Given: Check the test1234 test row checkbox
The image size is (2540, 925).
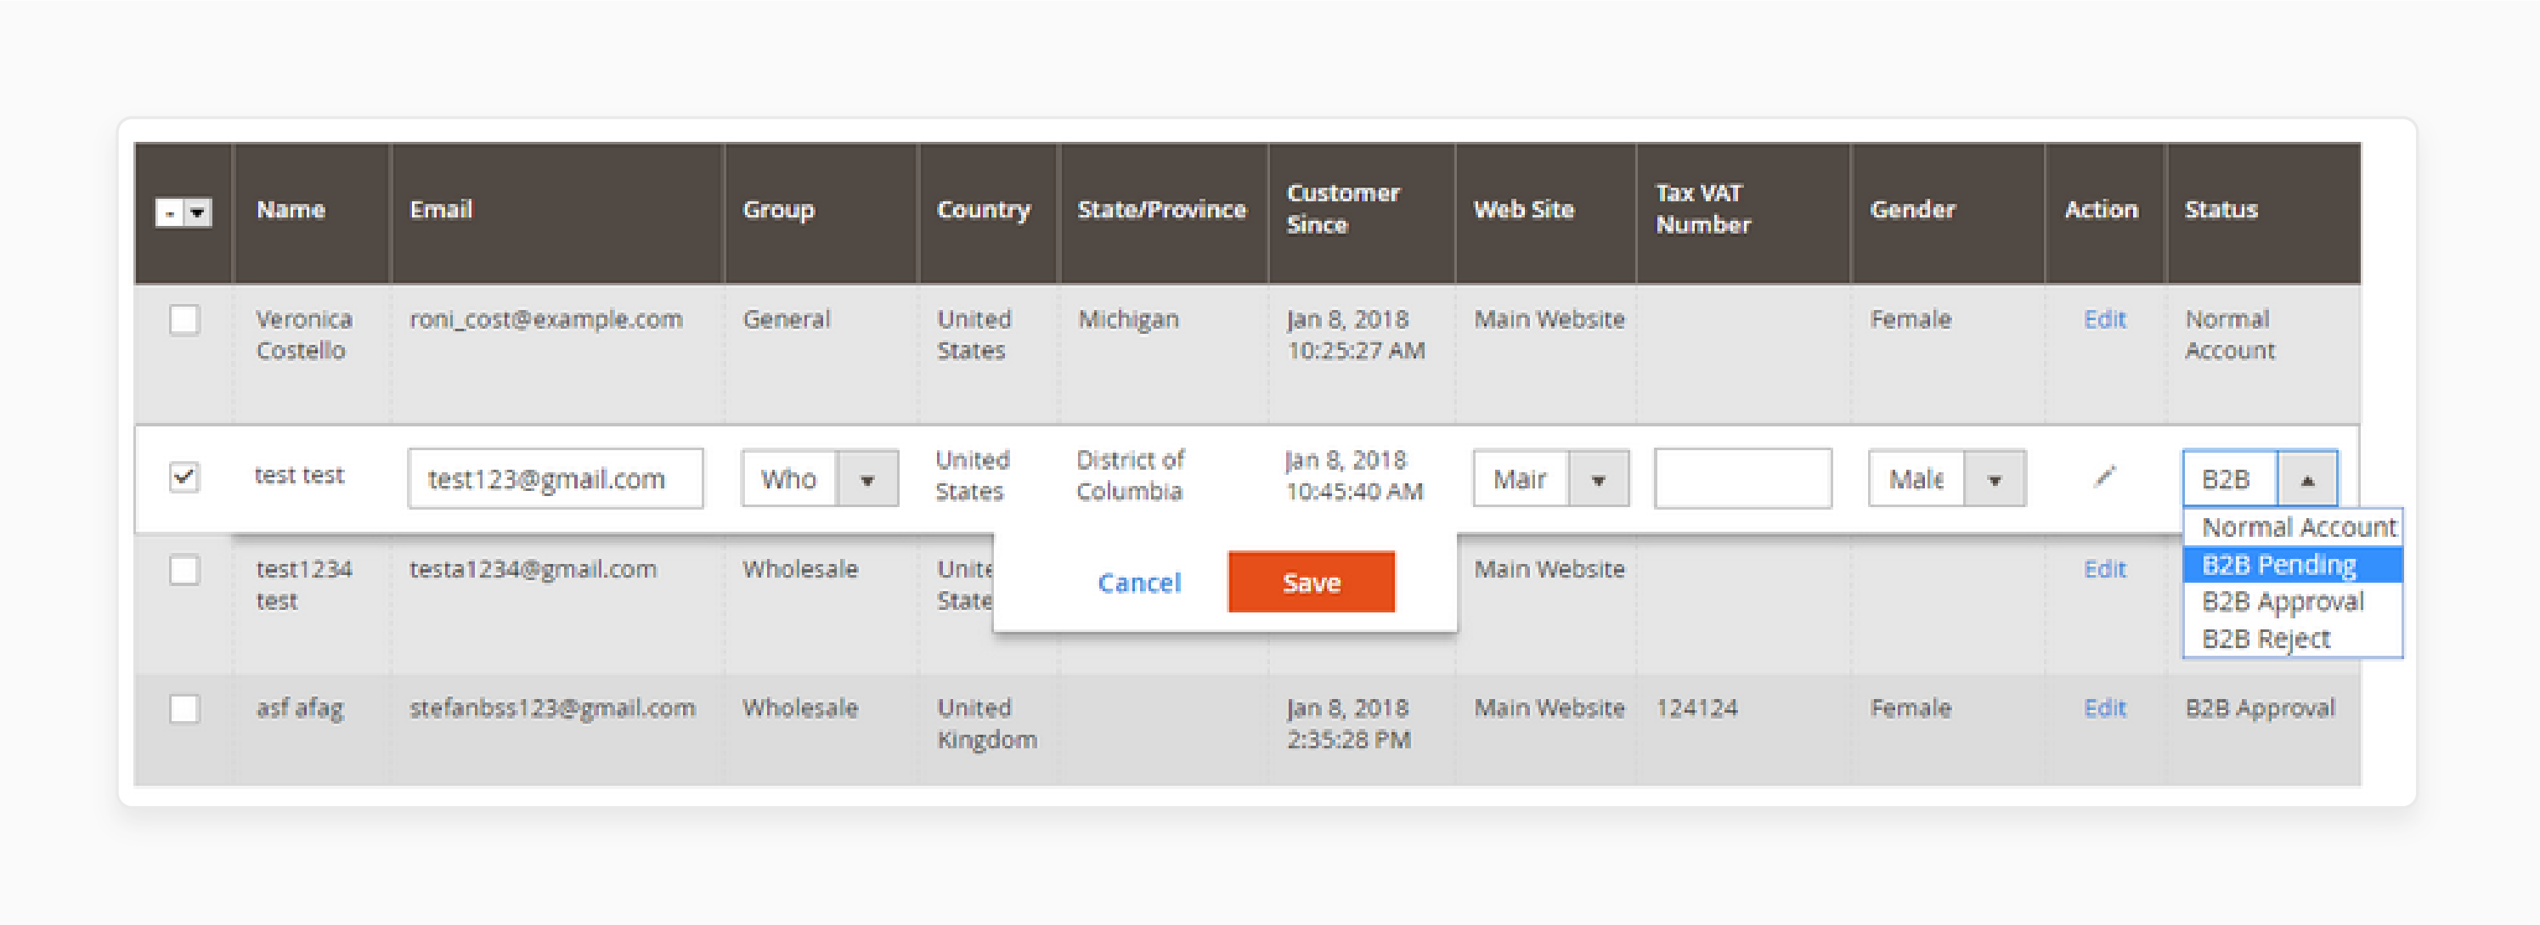Looking at the screenshot, I should click(184, 570).
